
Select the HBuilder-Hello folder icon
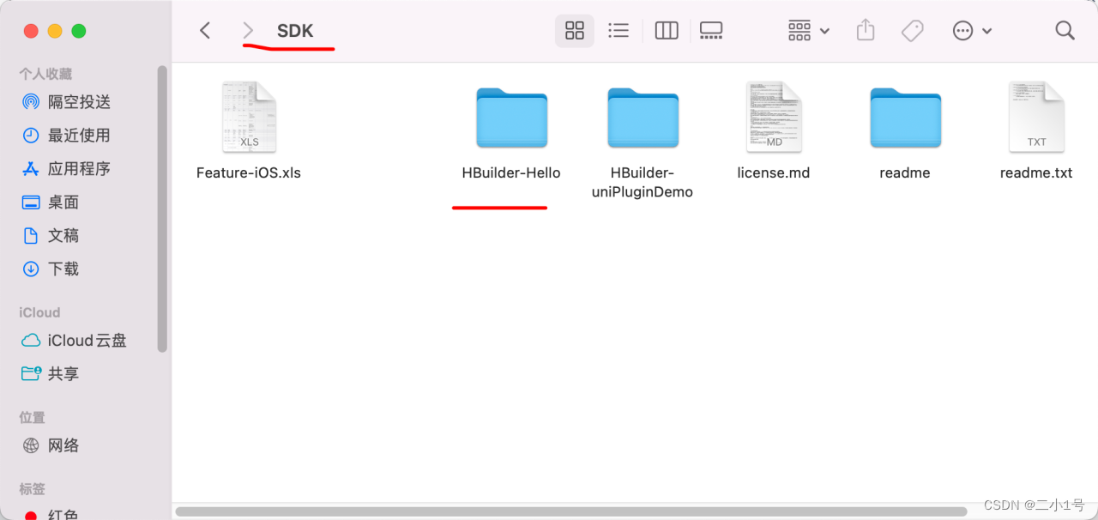[x=511, y=118]
